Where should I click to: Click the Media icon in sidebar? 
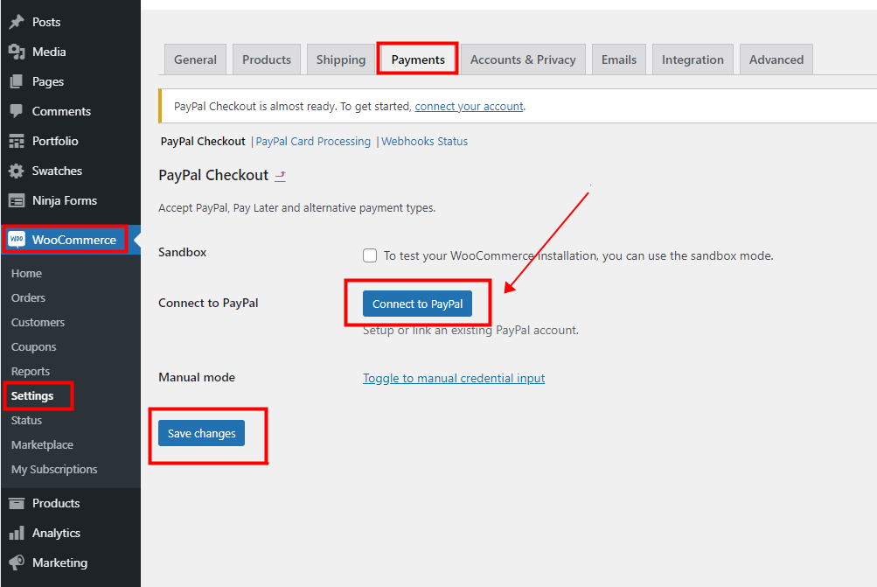17,52
